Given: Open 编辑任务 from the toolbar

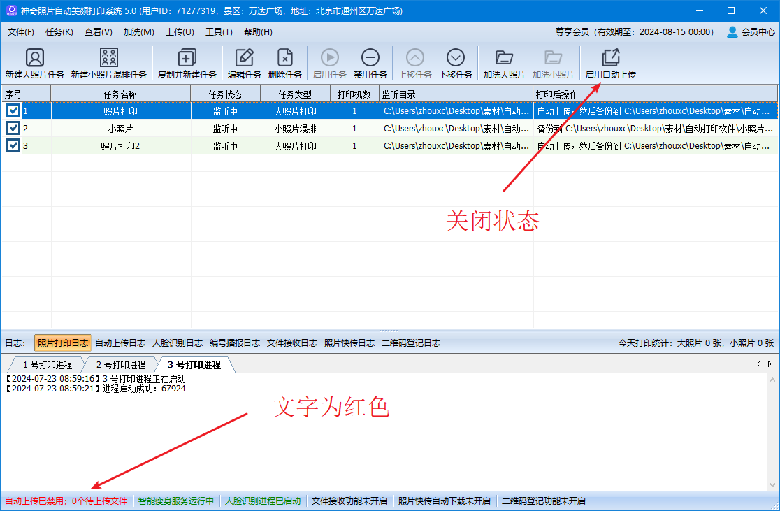Looking at the screenshot, I should pos(244,63).
